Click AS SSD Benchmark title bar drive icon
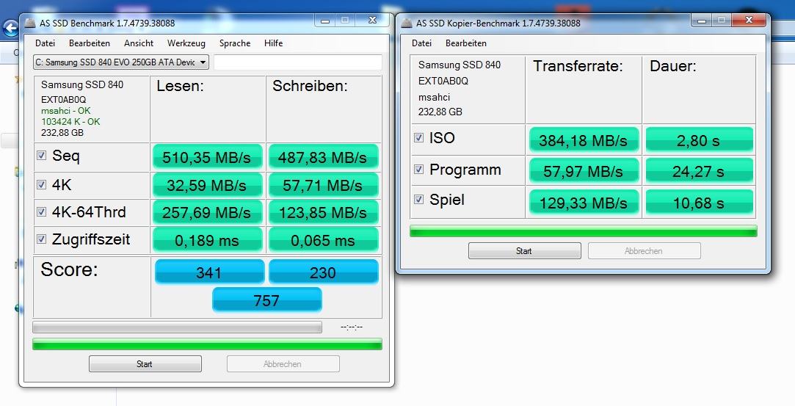 tap(31, 23)
